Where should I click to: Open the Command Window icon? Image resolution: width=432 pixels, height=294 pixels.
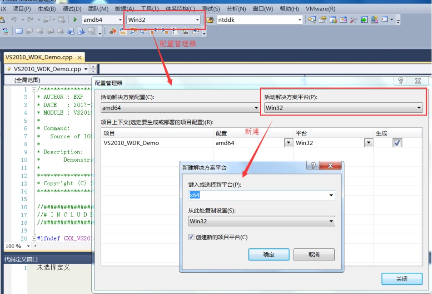click(385, 19)
